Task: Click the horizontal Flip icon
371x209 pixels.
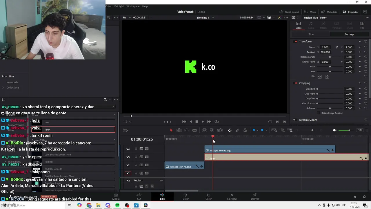Action: coord(320,76)
